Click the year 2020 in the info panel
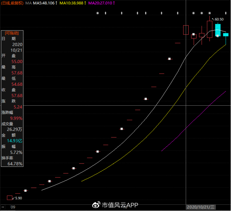The width and height of the screenshot is (231, 211). point(17,45)
